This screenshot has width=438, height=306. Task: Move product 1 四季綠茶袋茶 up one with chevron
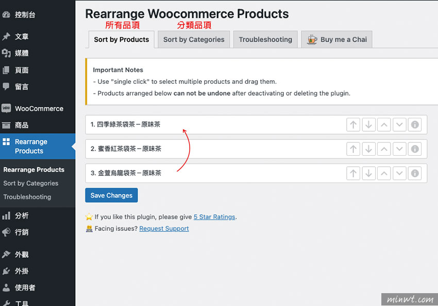pyautogui.click(x=384, y=124)
